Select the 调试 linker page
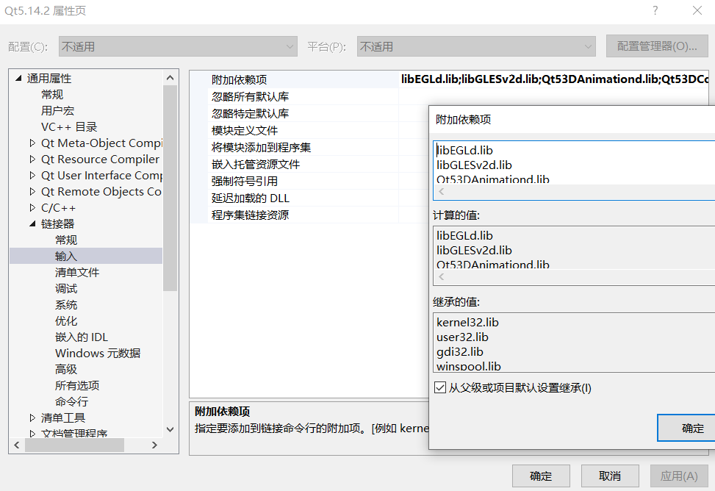 point(66,288)
